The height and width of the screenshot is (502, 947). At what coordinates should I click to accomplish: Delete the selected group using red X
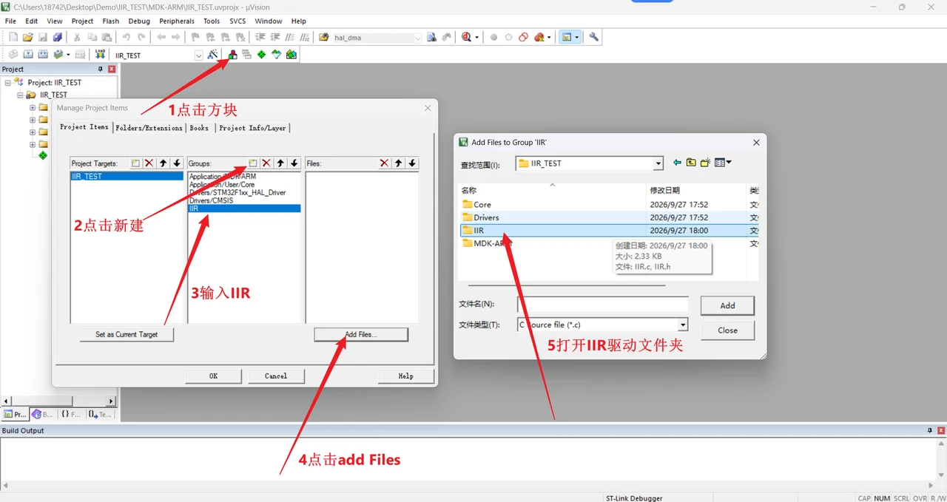click(x=266, y=163)
